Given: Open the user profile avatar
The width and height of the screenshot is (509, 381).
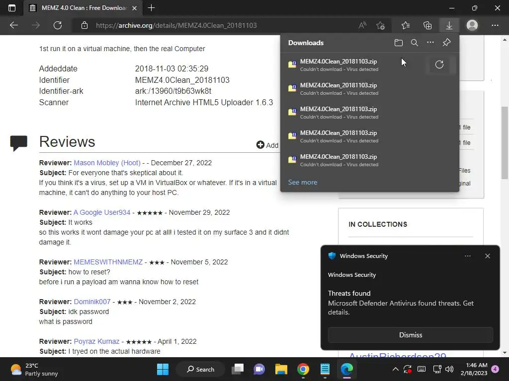Looking at the screenshot, I should click(472, 25).
